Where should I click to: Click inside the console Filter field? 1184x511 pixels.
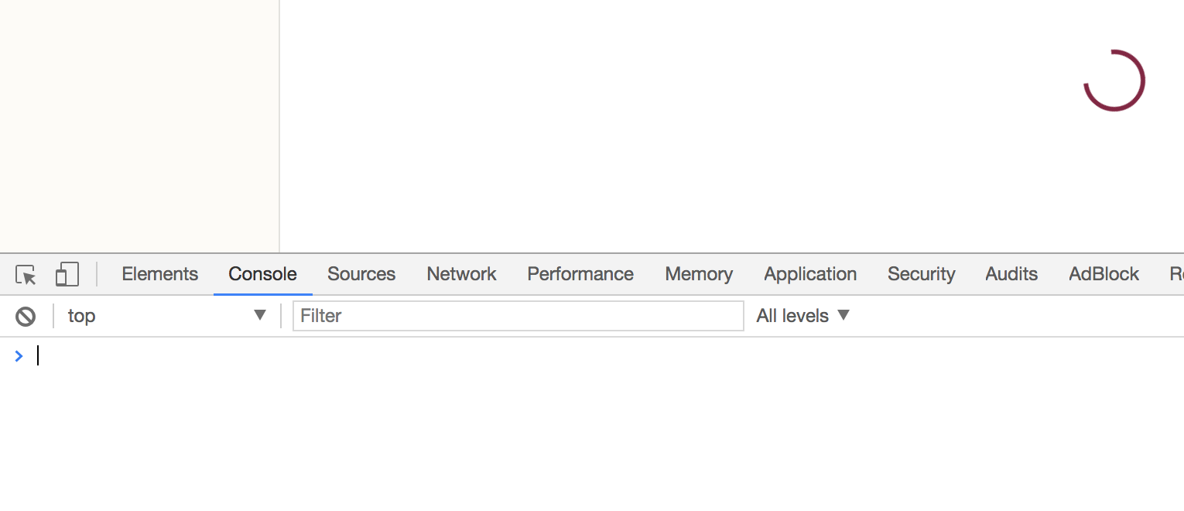[x=518, y=315]
